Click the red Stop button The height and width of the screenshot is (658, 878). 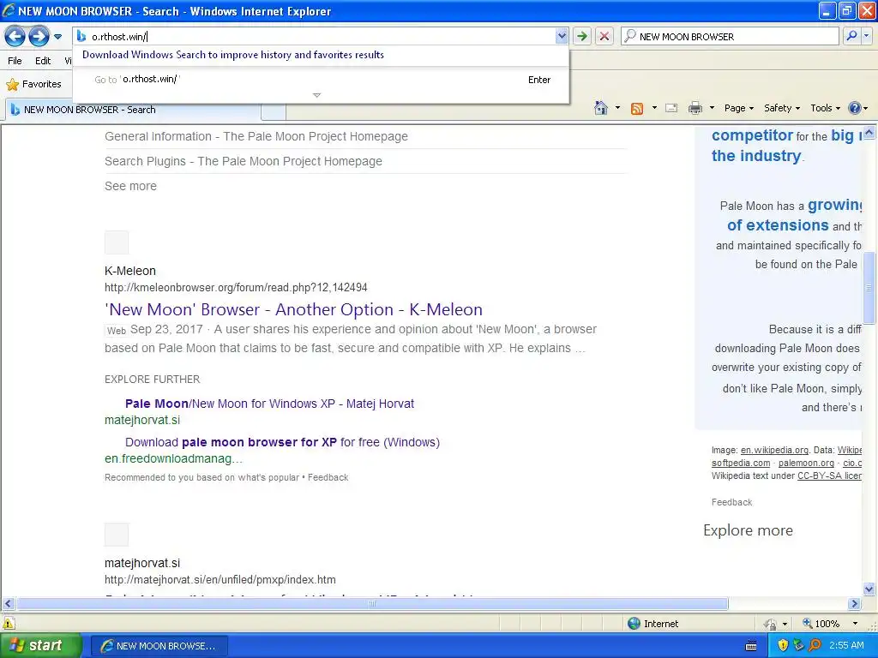(x=604, y=36)
